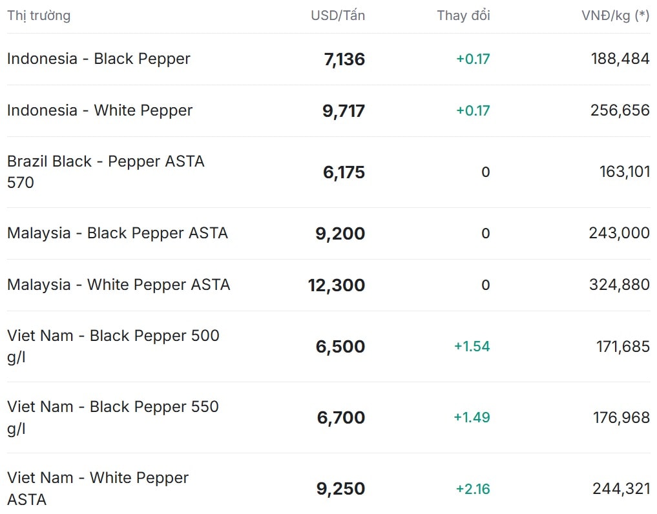Click the 'VNĐ/kg (*)' column header
The height and width of the screenshot is (514, 657).
615,15
